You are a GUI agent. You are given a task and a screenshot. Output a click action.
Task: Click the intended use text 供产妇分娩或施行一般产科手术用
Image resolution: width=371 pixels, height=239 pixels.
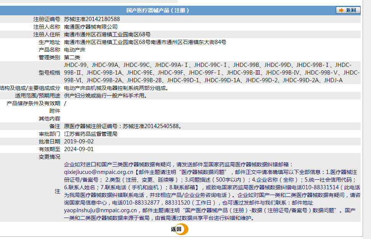point(105,96)
